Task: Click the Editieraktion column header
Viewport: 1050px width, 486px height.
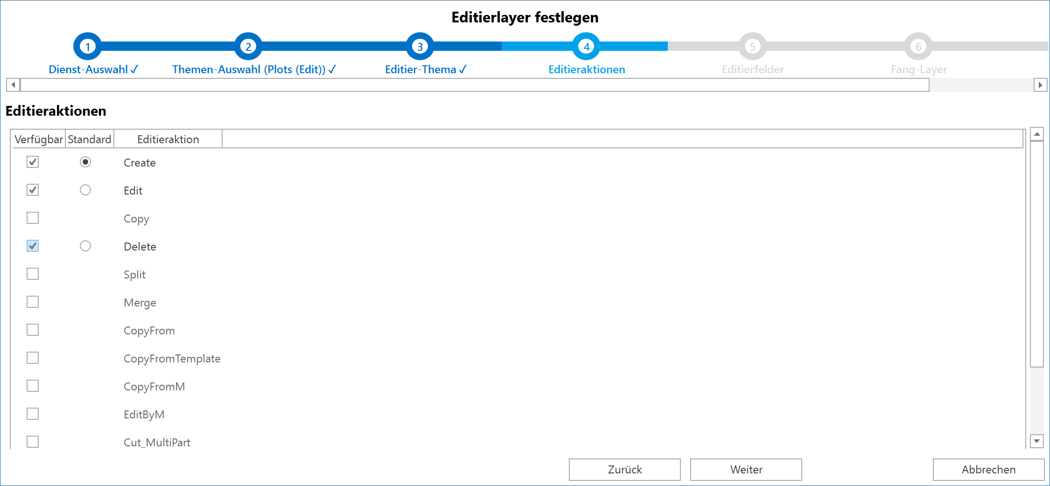Action: [x=168, y=139]
